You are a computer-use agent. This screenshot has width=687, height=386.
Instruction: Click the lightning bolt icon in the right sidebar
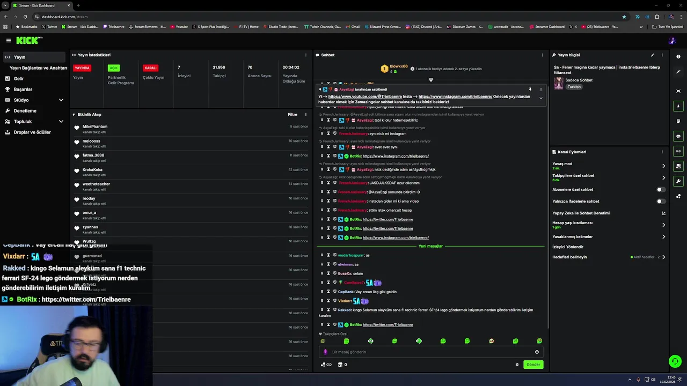tap(678, 106)
